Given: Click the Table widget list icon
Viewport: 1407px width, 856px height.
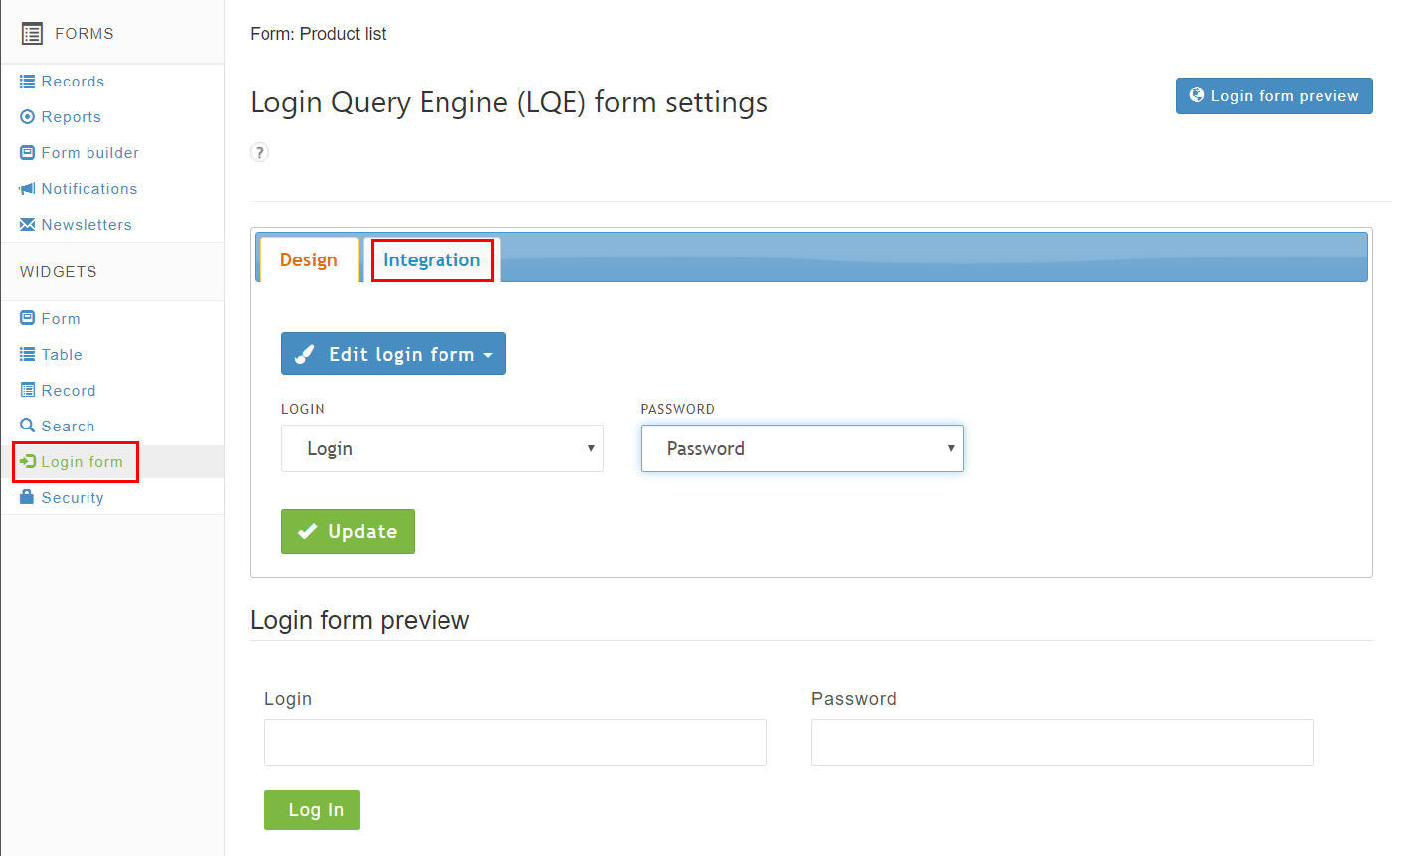Looking at the screenshot, I should (28, 355).
